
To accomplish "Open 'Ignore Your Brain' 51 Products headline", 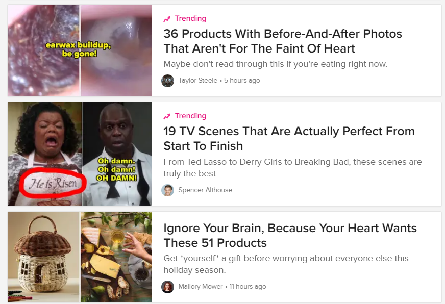I will pyautogui.click(x=290, y=235).
